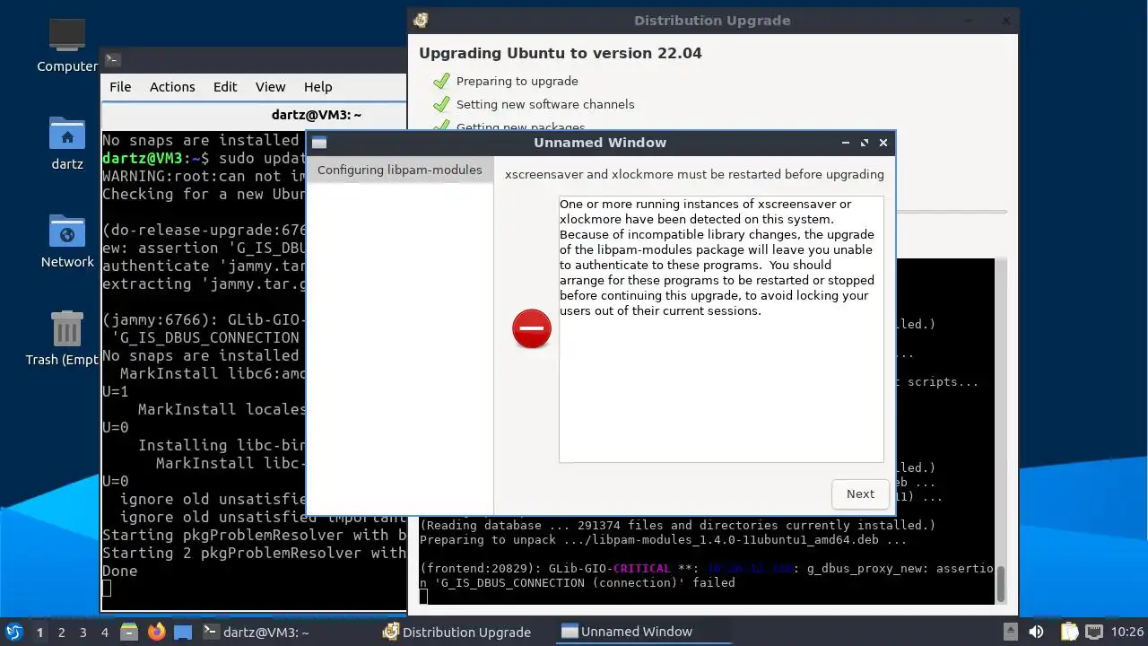Click the show desktop panel icon
Screen dimensions: 1148x646
click(183, 633)
